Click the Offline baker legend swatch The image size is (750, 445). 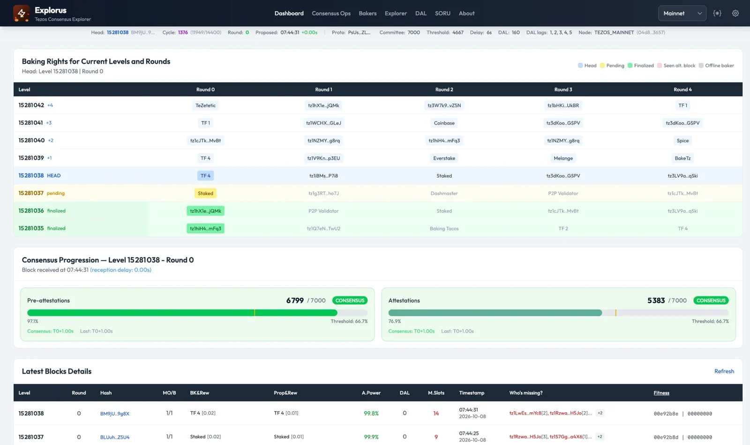tap(701, 66)
